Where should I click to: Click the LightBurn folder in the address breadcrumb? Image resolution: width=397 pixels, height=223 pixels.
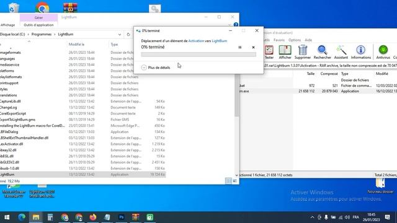(66, 34)
